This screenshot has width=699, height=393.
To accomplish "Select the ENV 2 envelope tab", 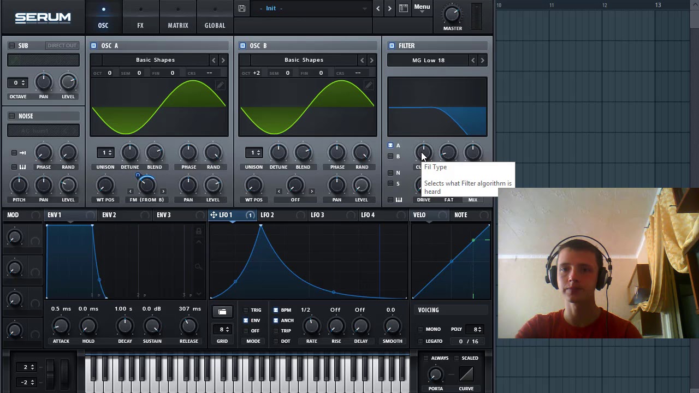I will tap(109, 215).
